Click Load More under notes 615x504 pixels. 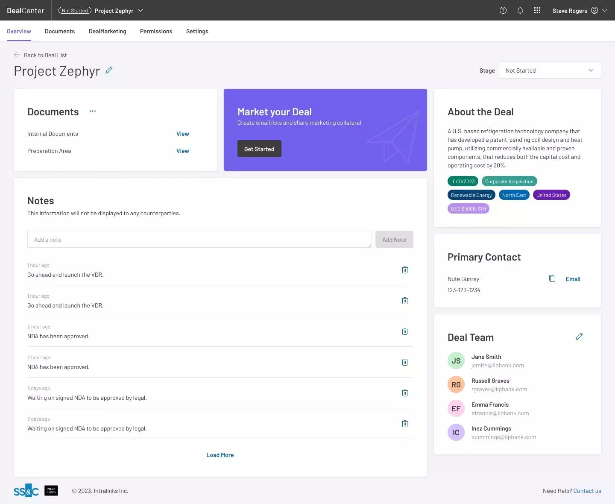220,455
